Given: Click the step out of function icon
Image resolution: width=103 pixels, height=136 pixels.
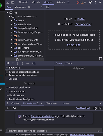Looking at the screenshot, I should click(x=23, y=63).
